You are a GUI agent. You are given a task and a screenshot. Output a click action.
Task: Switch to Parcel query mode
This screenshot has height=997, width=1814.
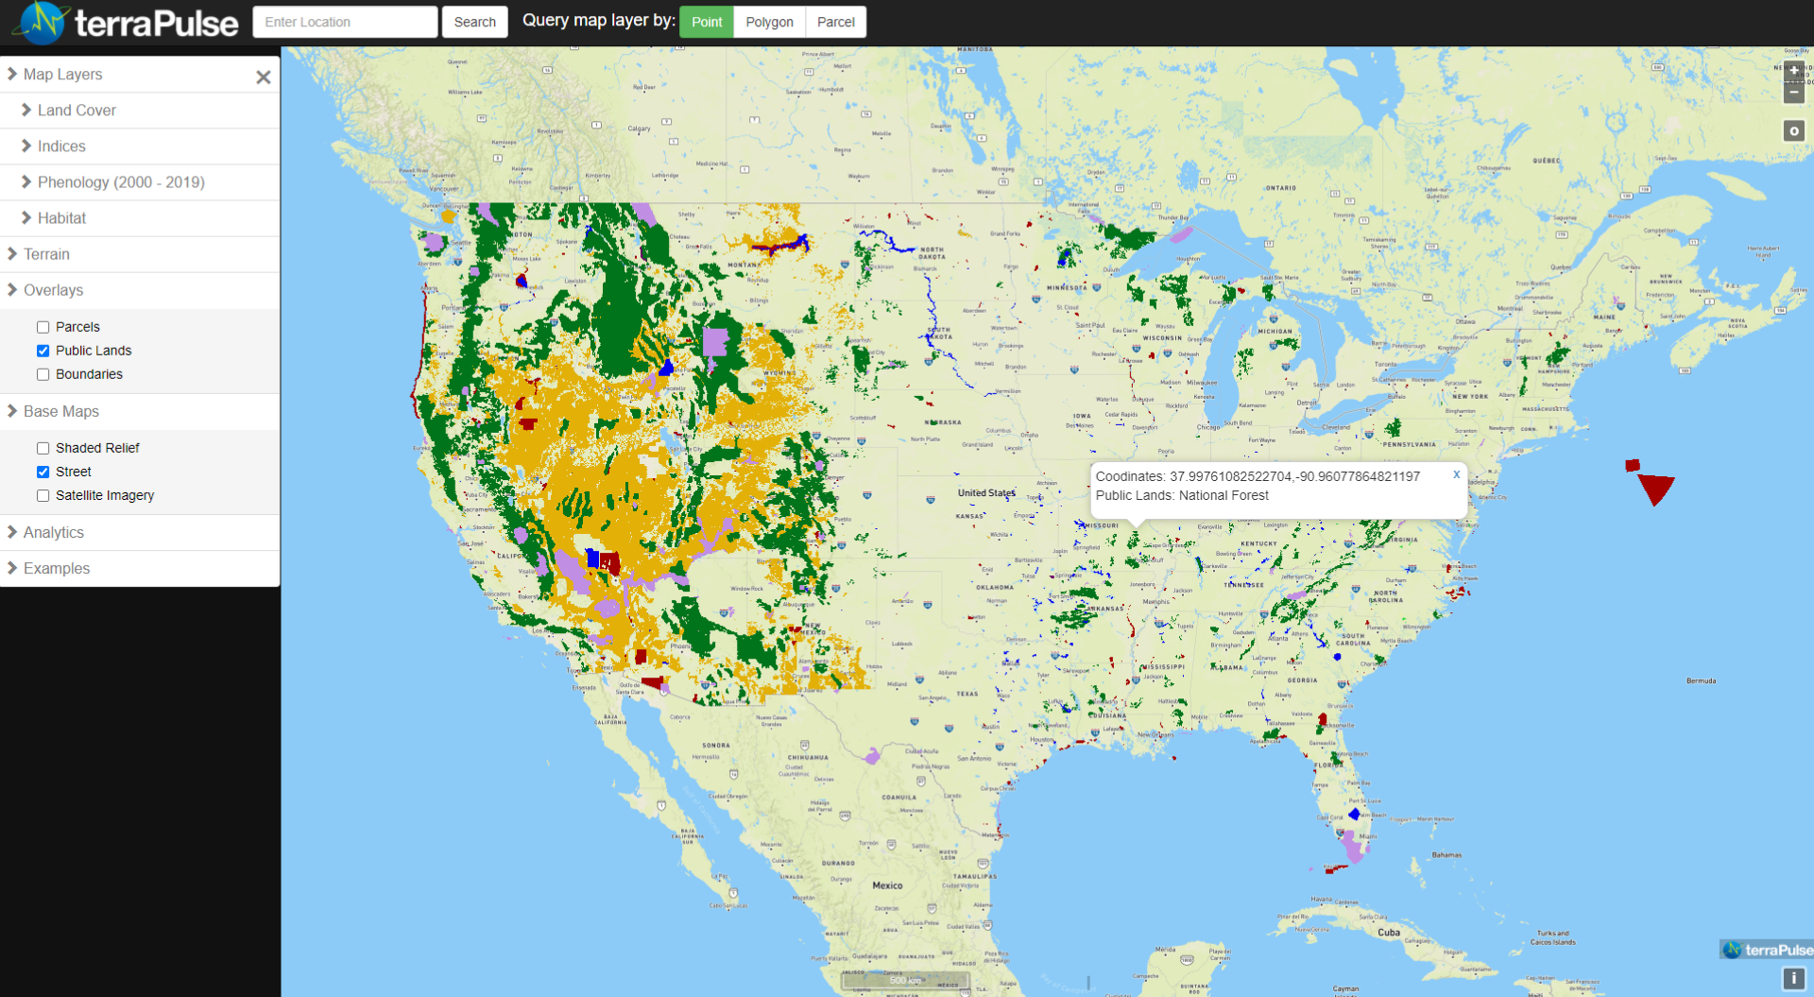[x=835, y=22]
